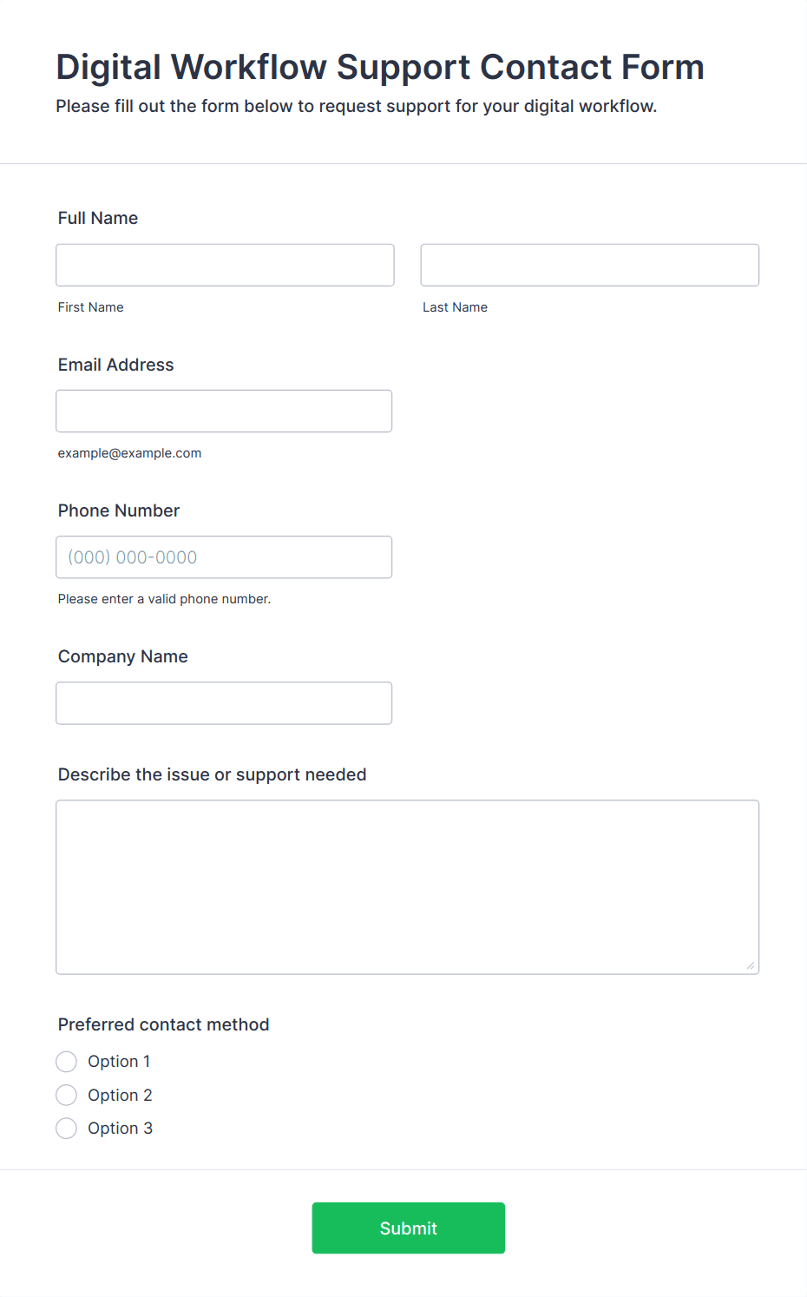This screenshot has width=807, height=1297.
Task: Click the "Company Name" label
Action: point(123,656)
